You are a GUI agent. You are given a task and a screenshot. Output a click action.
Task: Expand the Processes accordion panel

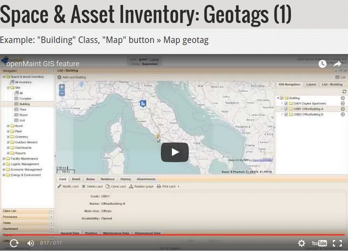tap(27, 217)
